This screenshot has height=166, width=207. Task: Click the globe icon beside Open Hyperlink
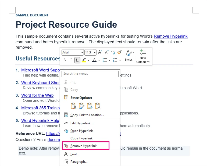click(x=66, y=131)
